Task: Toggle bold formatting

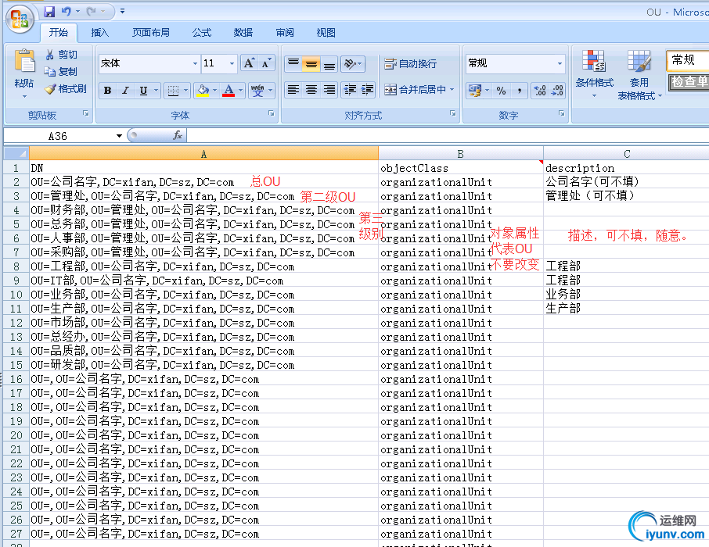Action: pos(108,91)
